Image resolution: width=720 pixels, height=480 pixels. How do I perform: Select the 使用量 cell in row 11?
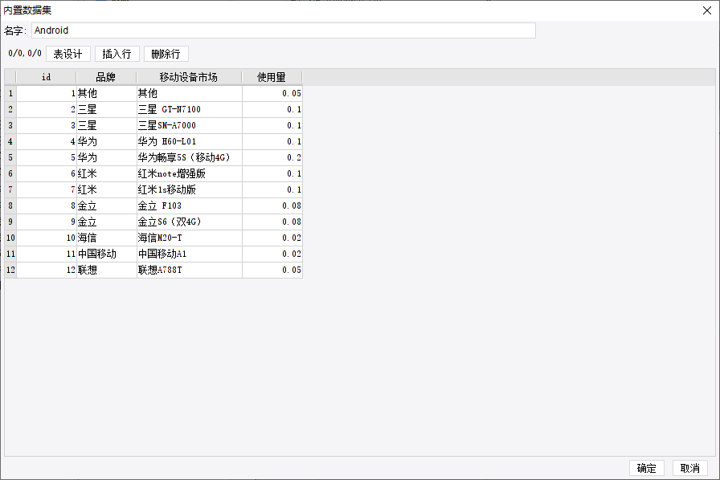pos(272,254)
